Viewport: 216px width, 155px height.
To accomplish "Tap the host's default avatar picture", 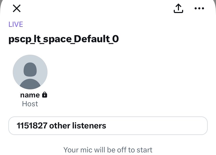I will click(30, 72).
